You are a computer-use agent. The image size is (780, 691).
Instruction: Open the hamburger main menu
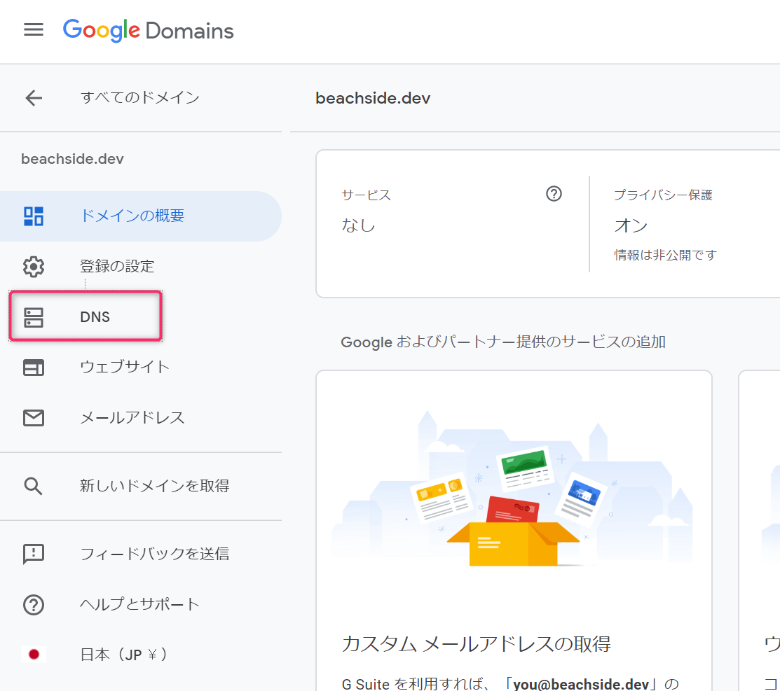(34, 30)
